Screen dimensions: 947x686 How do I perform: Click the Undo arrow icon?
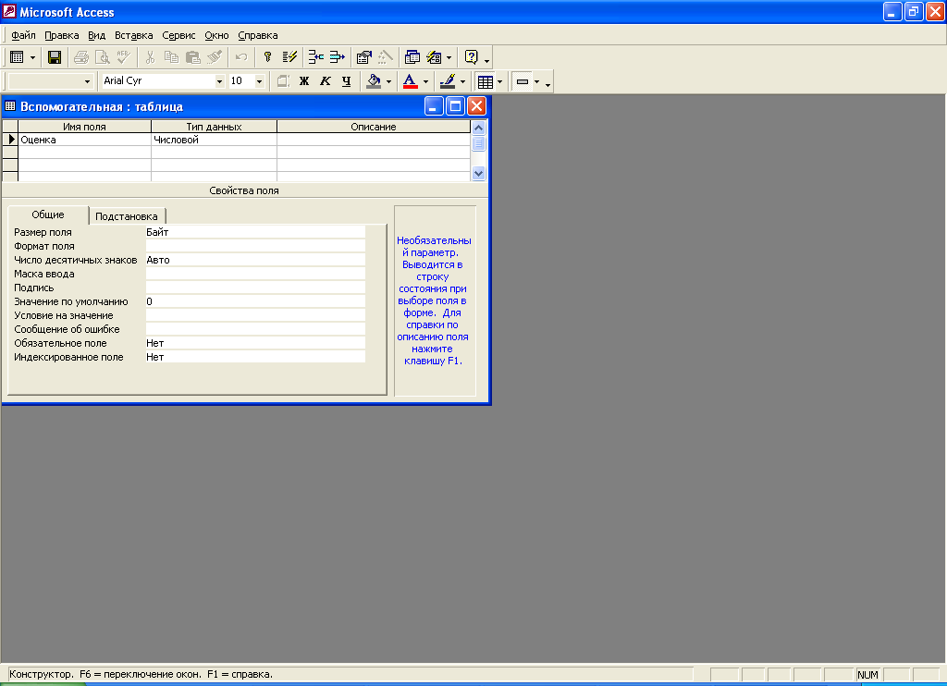241,57
